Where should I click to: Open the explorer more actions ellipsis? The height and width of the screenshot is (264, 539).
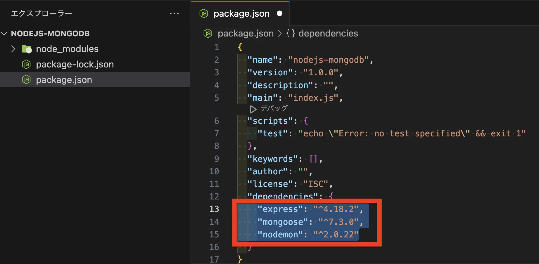174,13
